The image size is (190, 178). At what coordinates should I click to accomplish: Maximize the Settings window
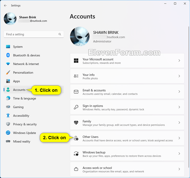175,4
